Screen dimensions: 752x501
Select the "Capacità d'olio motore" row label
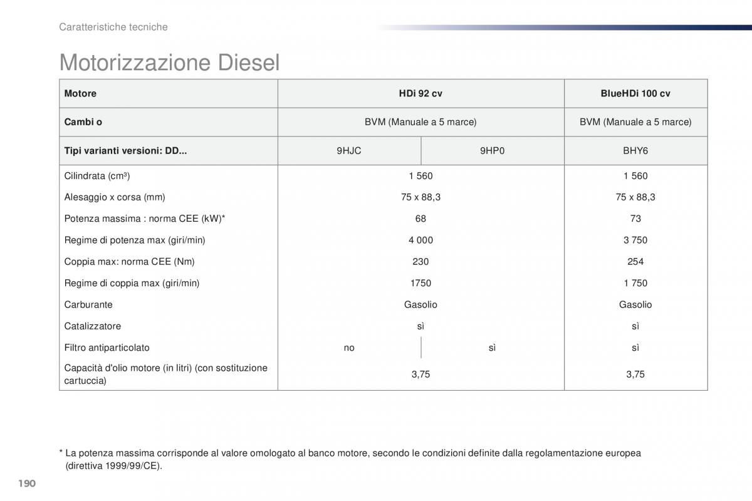click(x=165, y=374)
